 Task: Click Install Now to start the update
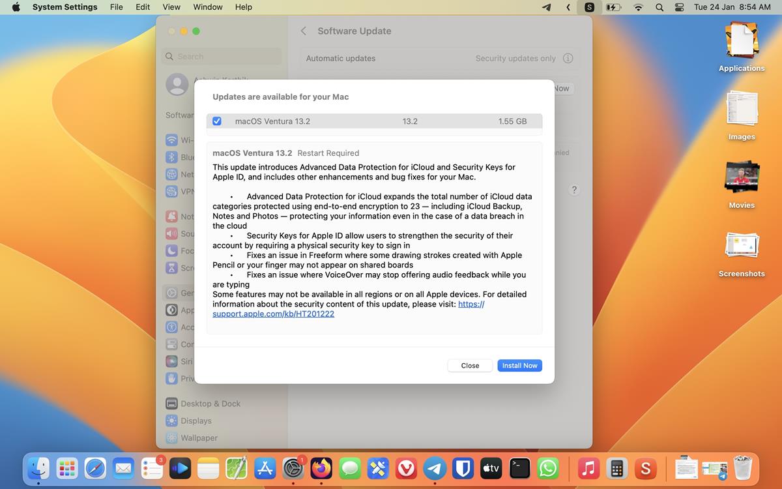click(x=519, y=365)
